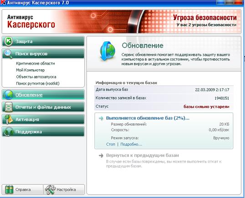
Task: Click the wrench tools icon beside Настройка
Action: [50, 189]
